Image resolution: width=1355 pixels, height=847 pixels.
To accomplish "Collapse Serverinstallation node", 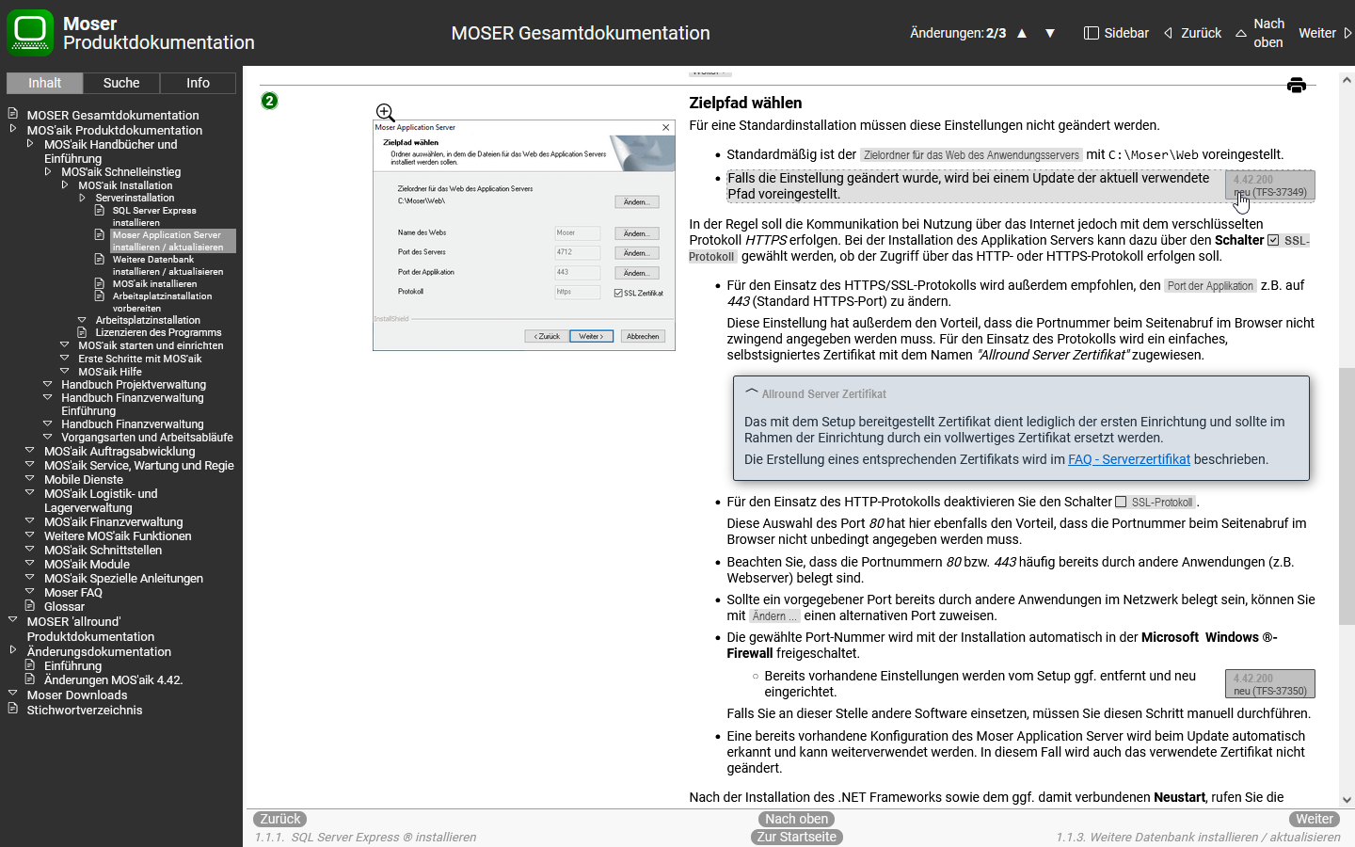I will [82, 198].
